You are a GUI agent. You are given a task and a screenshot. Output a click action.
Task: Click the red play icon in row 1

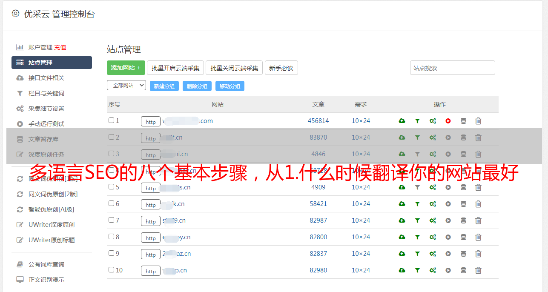tap(448, 121)
